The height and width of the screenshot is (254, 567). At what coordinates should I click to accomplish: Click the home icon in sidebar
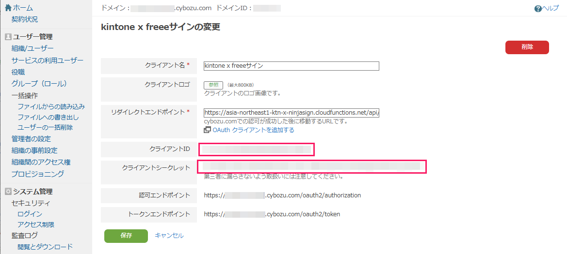8,8
